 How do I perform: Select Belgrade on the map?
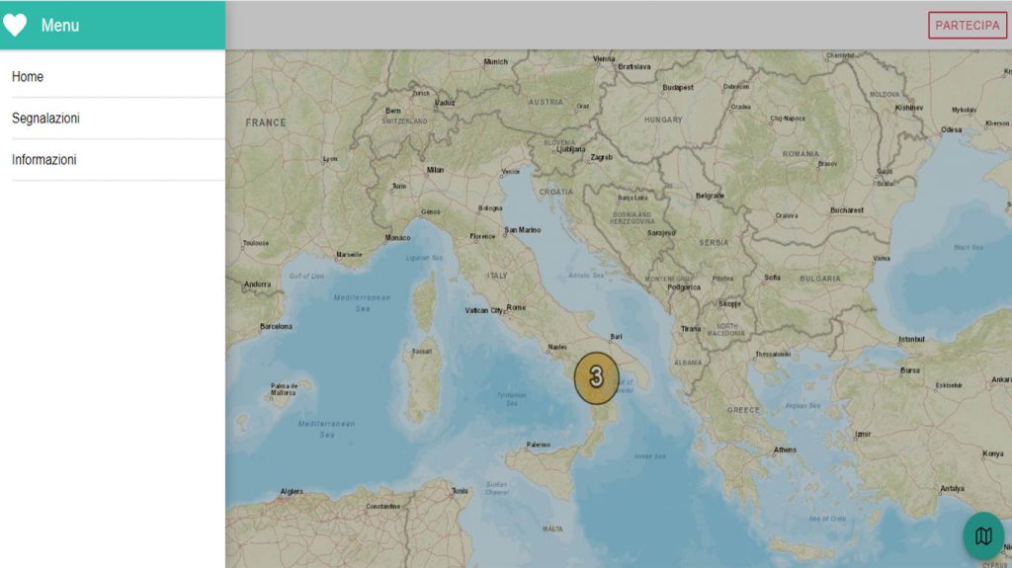pyautogui.click(x=710, y=196)
